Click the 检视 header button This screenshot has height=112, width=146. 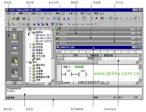[14, 29]
